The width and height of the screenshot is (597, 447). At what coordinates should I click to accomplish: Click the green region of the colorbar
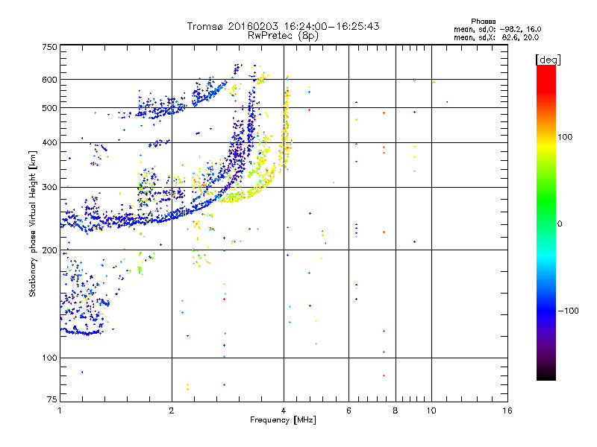(546, 201)
